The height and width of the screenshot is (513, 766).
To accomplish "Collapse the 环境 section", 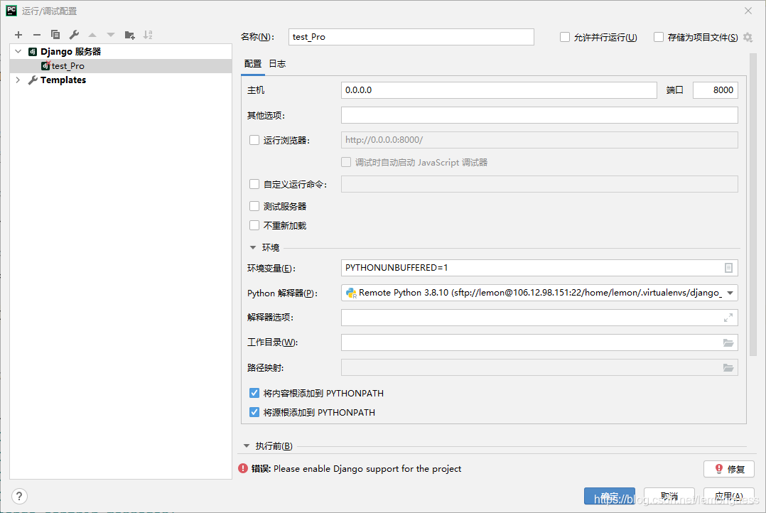I will [252, 248].
